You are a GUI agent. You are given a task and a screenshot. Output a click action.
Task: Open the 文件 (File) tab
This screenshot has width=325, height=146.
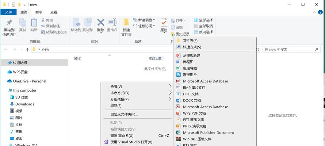tap(8, 12)
